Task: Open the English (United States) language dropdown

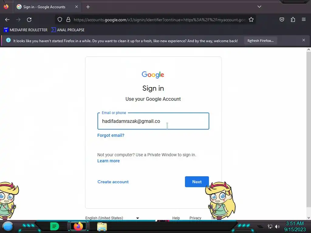Action: point(112,218)
